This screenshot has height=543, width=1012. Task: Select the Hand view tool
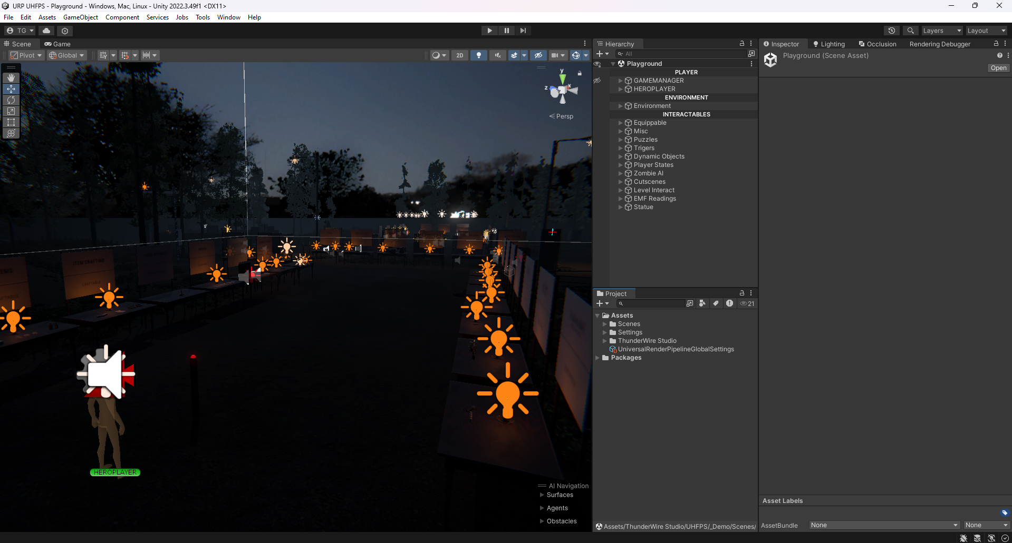coord(11,78)
